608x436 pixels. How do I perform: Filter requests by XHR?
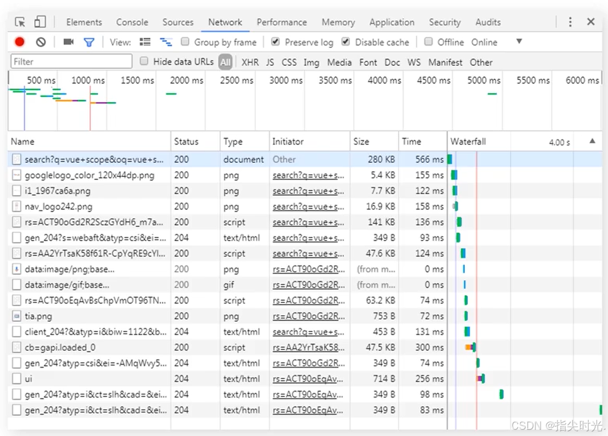click(x=250, y=63)
